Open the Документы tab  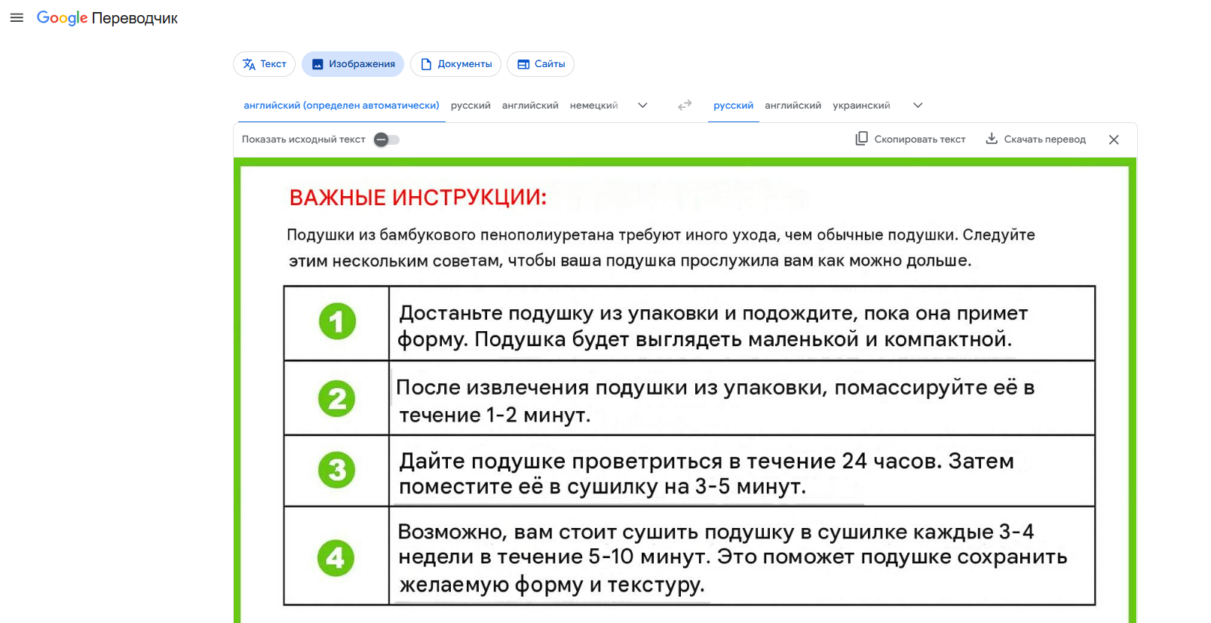455,64
